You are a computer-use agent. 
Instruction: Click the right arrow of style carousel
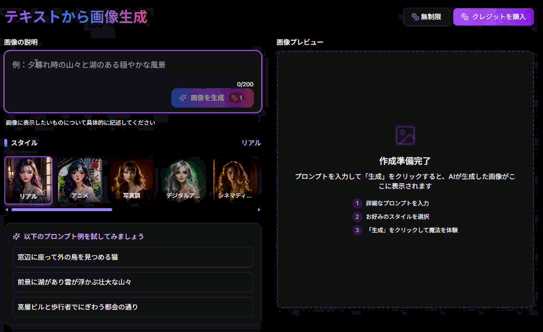point(259,210)
